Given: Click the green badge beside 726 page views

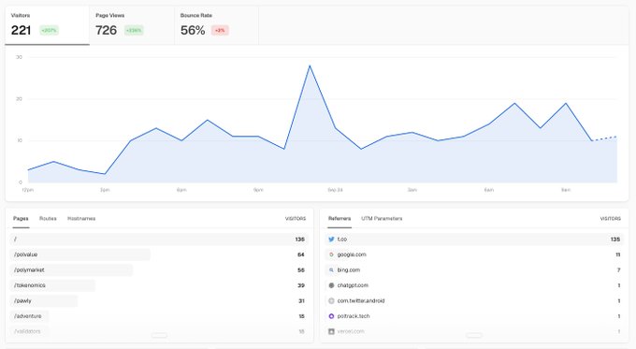Looking at the screenshot, I should point(134,31).
